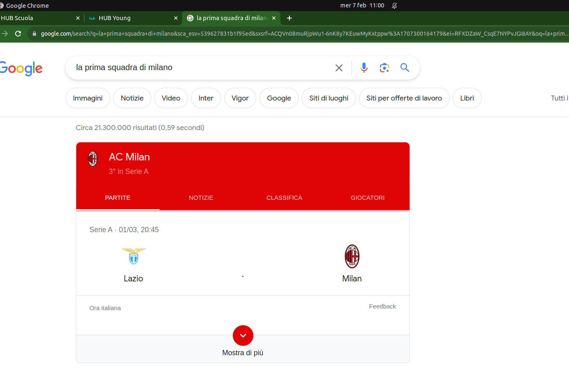This screenshot has height=370, width=569.
Task: Start a voice search with the microphone
Action: [364, 68]
